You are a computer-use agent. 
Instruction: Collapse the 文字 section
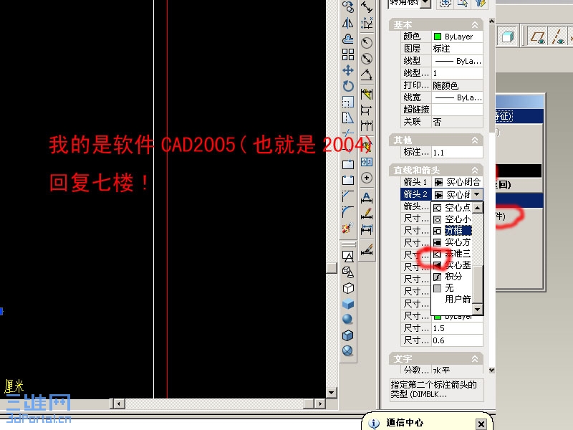click(x=475, y=359)
